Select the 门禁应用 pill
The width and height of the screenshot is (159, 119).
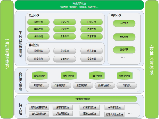tap(91, 22)
